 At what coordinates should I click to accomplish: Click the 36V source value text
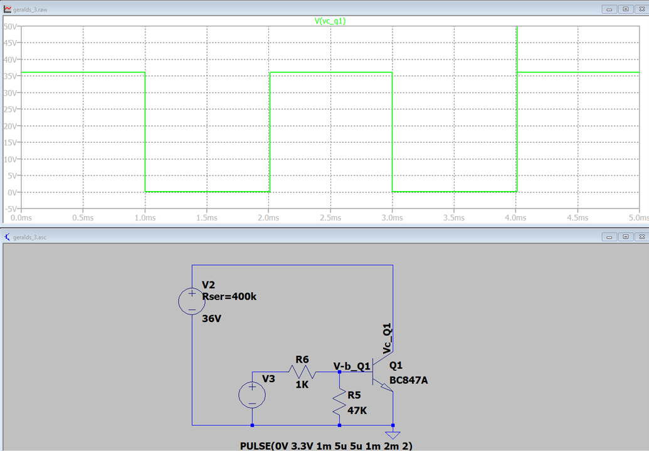pos(212,318)
